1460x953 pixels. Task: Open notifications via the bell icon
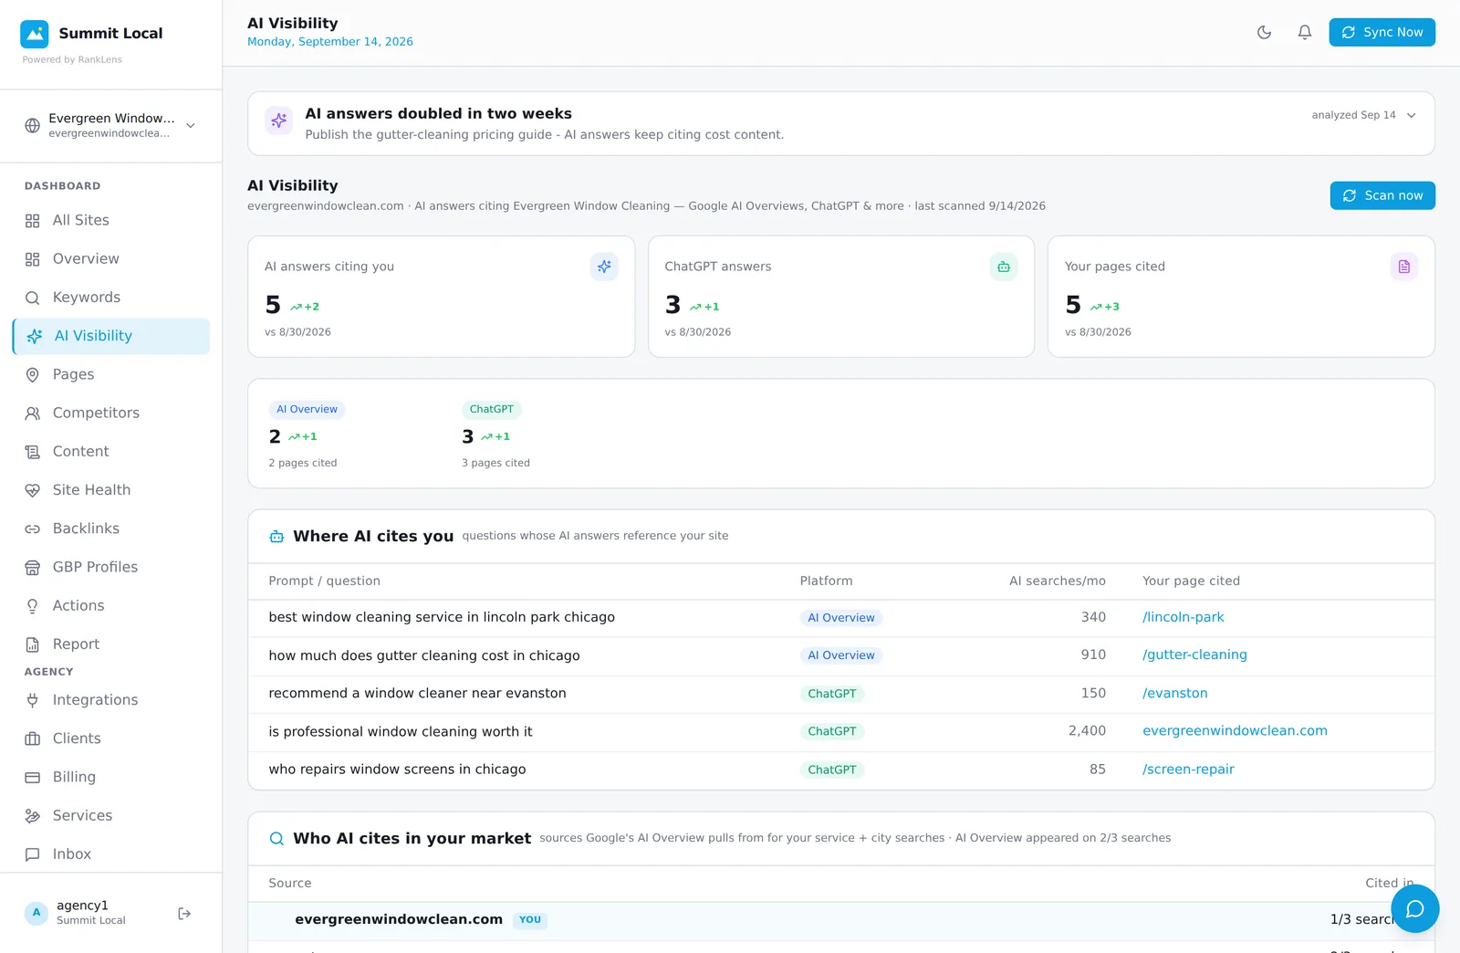coord(1305,32)
